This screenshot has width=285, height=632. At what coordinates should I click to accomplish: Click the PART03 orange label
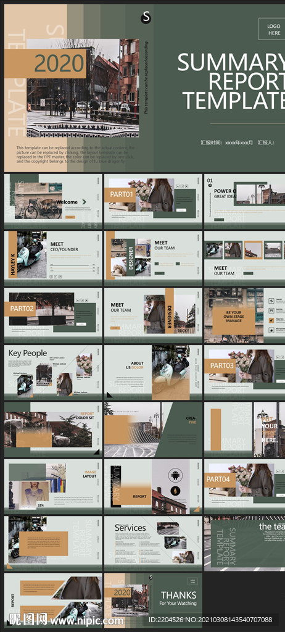(220, 366)
